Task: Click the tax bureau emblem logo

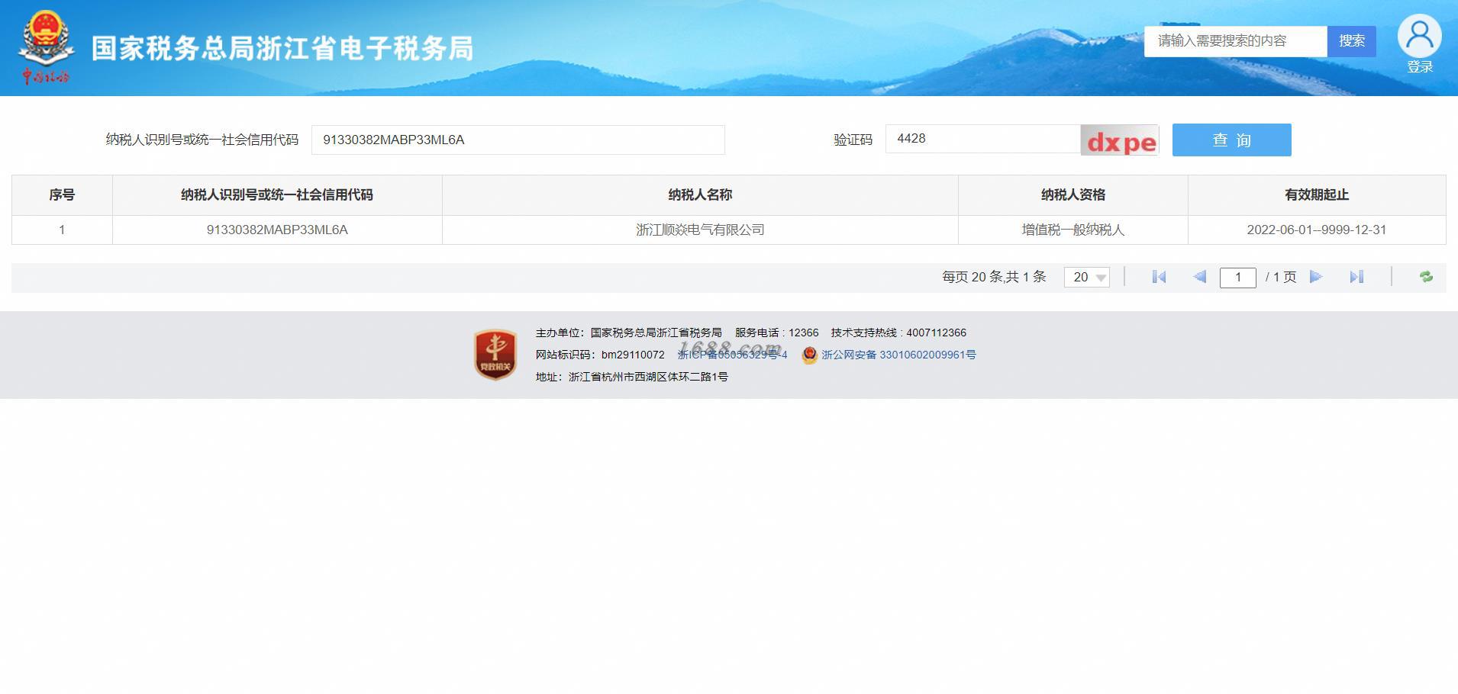Action: [x=46, y=47]
